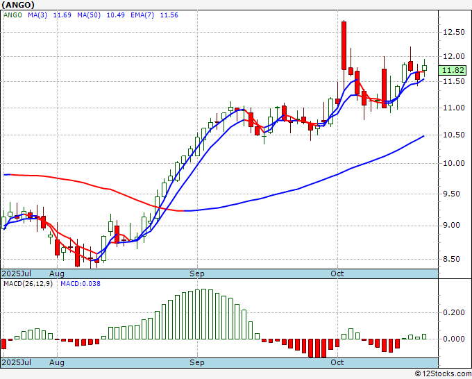
Task: Click the 2025Jul label on MACD axis
Action: click(17, 362)
